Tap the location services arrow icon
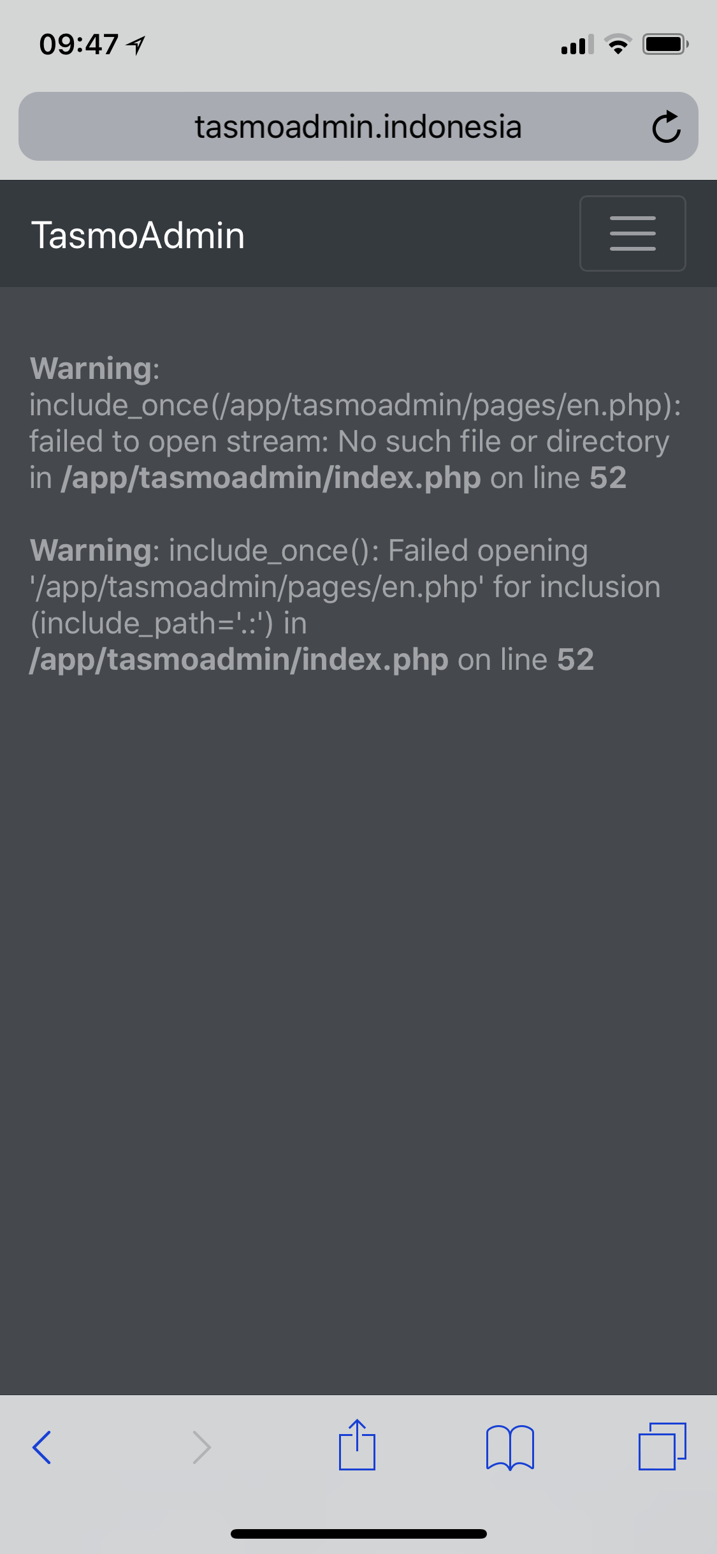 (x=134, y=43)
